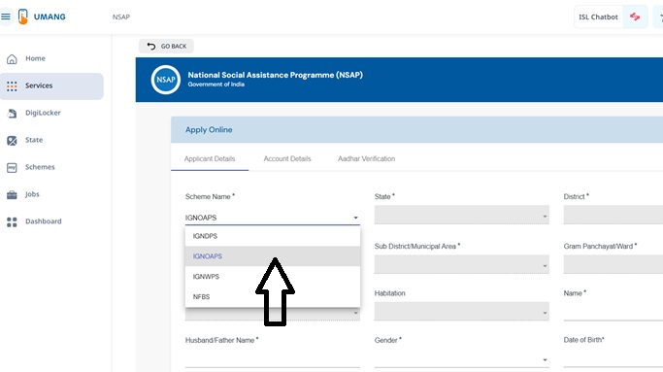Click the red ISL sign-language icon

[x=635, y=17]
